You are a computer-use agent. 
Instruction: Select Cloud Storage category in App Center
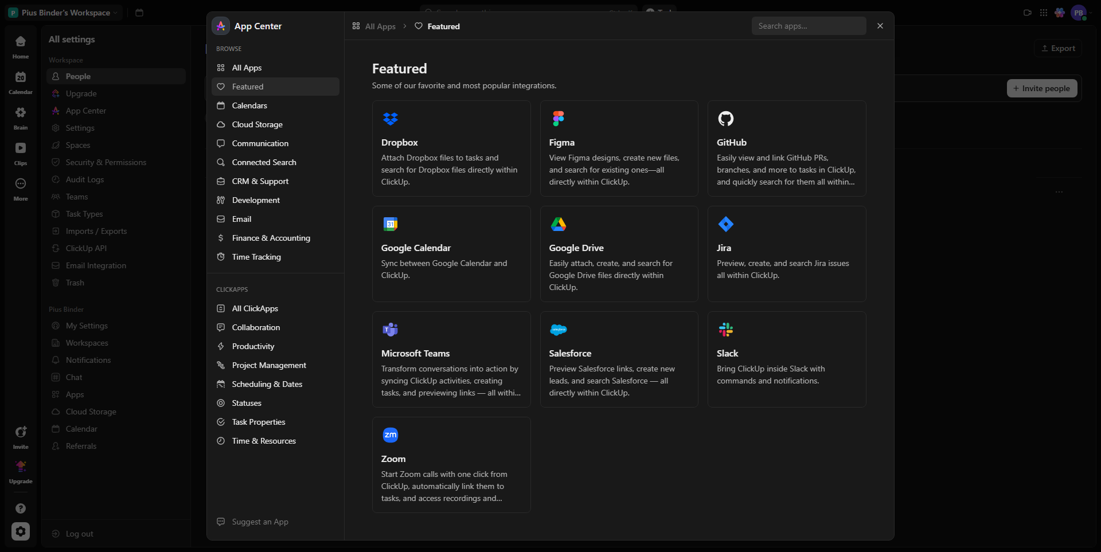click(x=275, y=124)
